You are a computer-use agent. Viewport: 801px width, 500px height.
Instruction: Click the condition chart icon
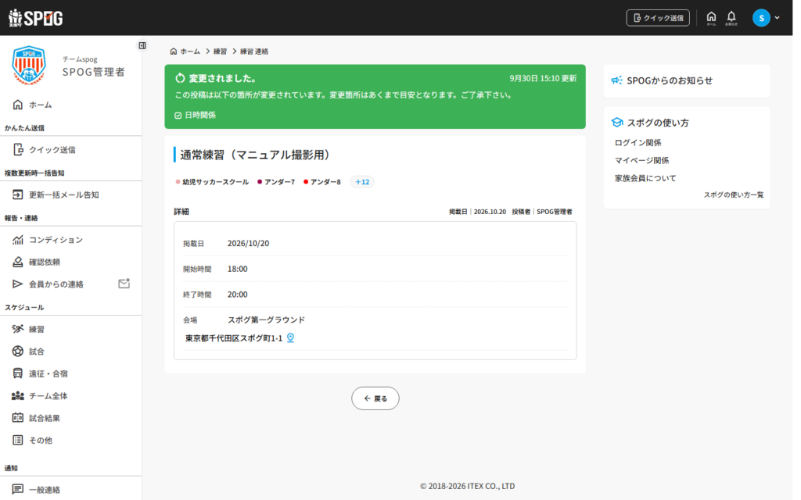[x=18, y=239]
